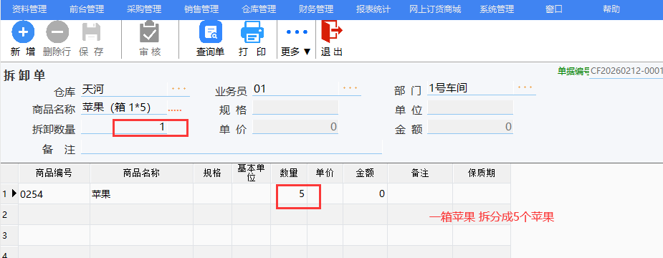Screen dimensions: 663x258
Task: Open the 报表统计 menu
Action: 373,9
